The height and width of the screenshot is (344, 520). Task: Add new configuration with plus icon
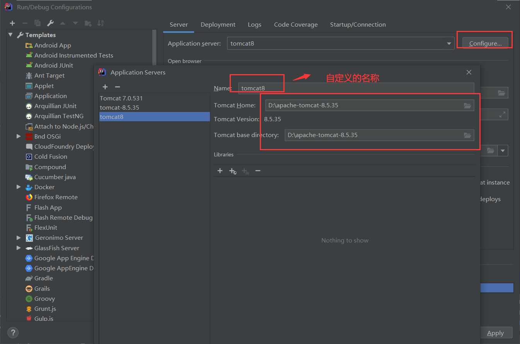(12, 23)
